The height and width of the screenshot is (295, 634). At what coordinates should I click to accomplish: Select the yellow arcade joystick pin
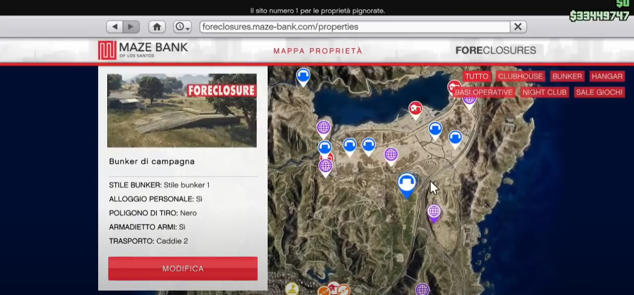point(292,289)
